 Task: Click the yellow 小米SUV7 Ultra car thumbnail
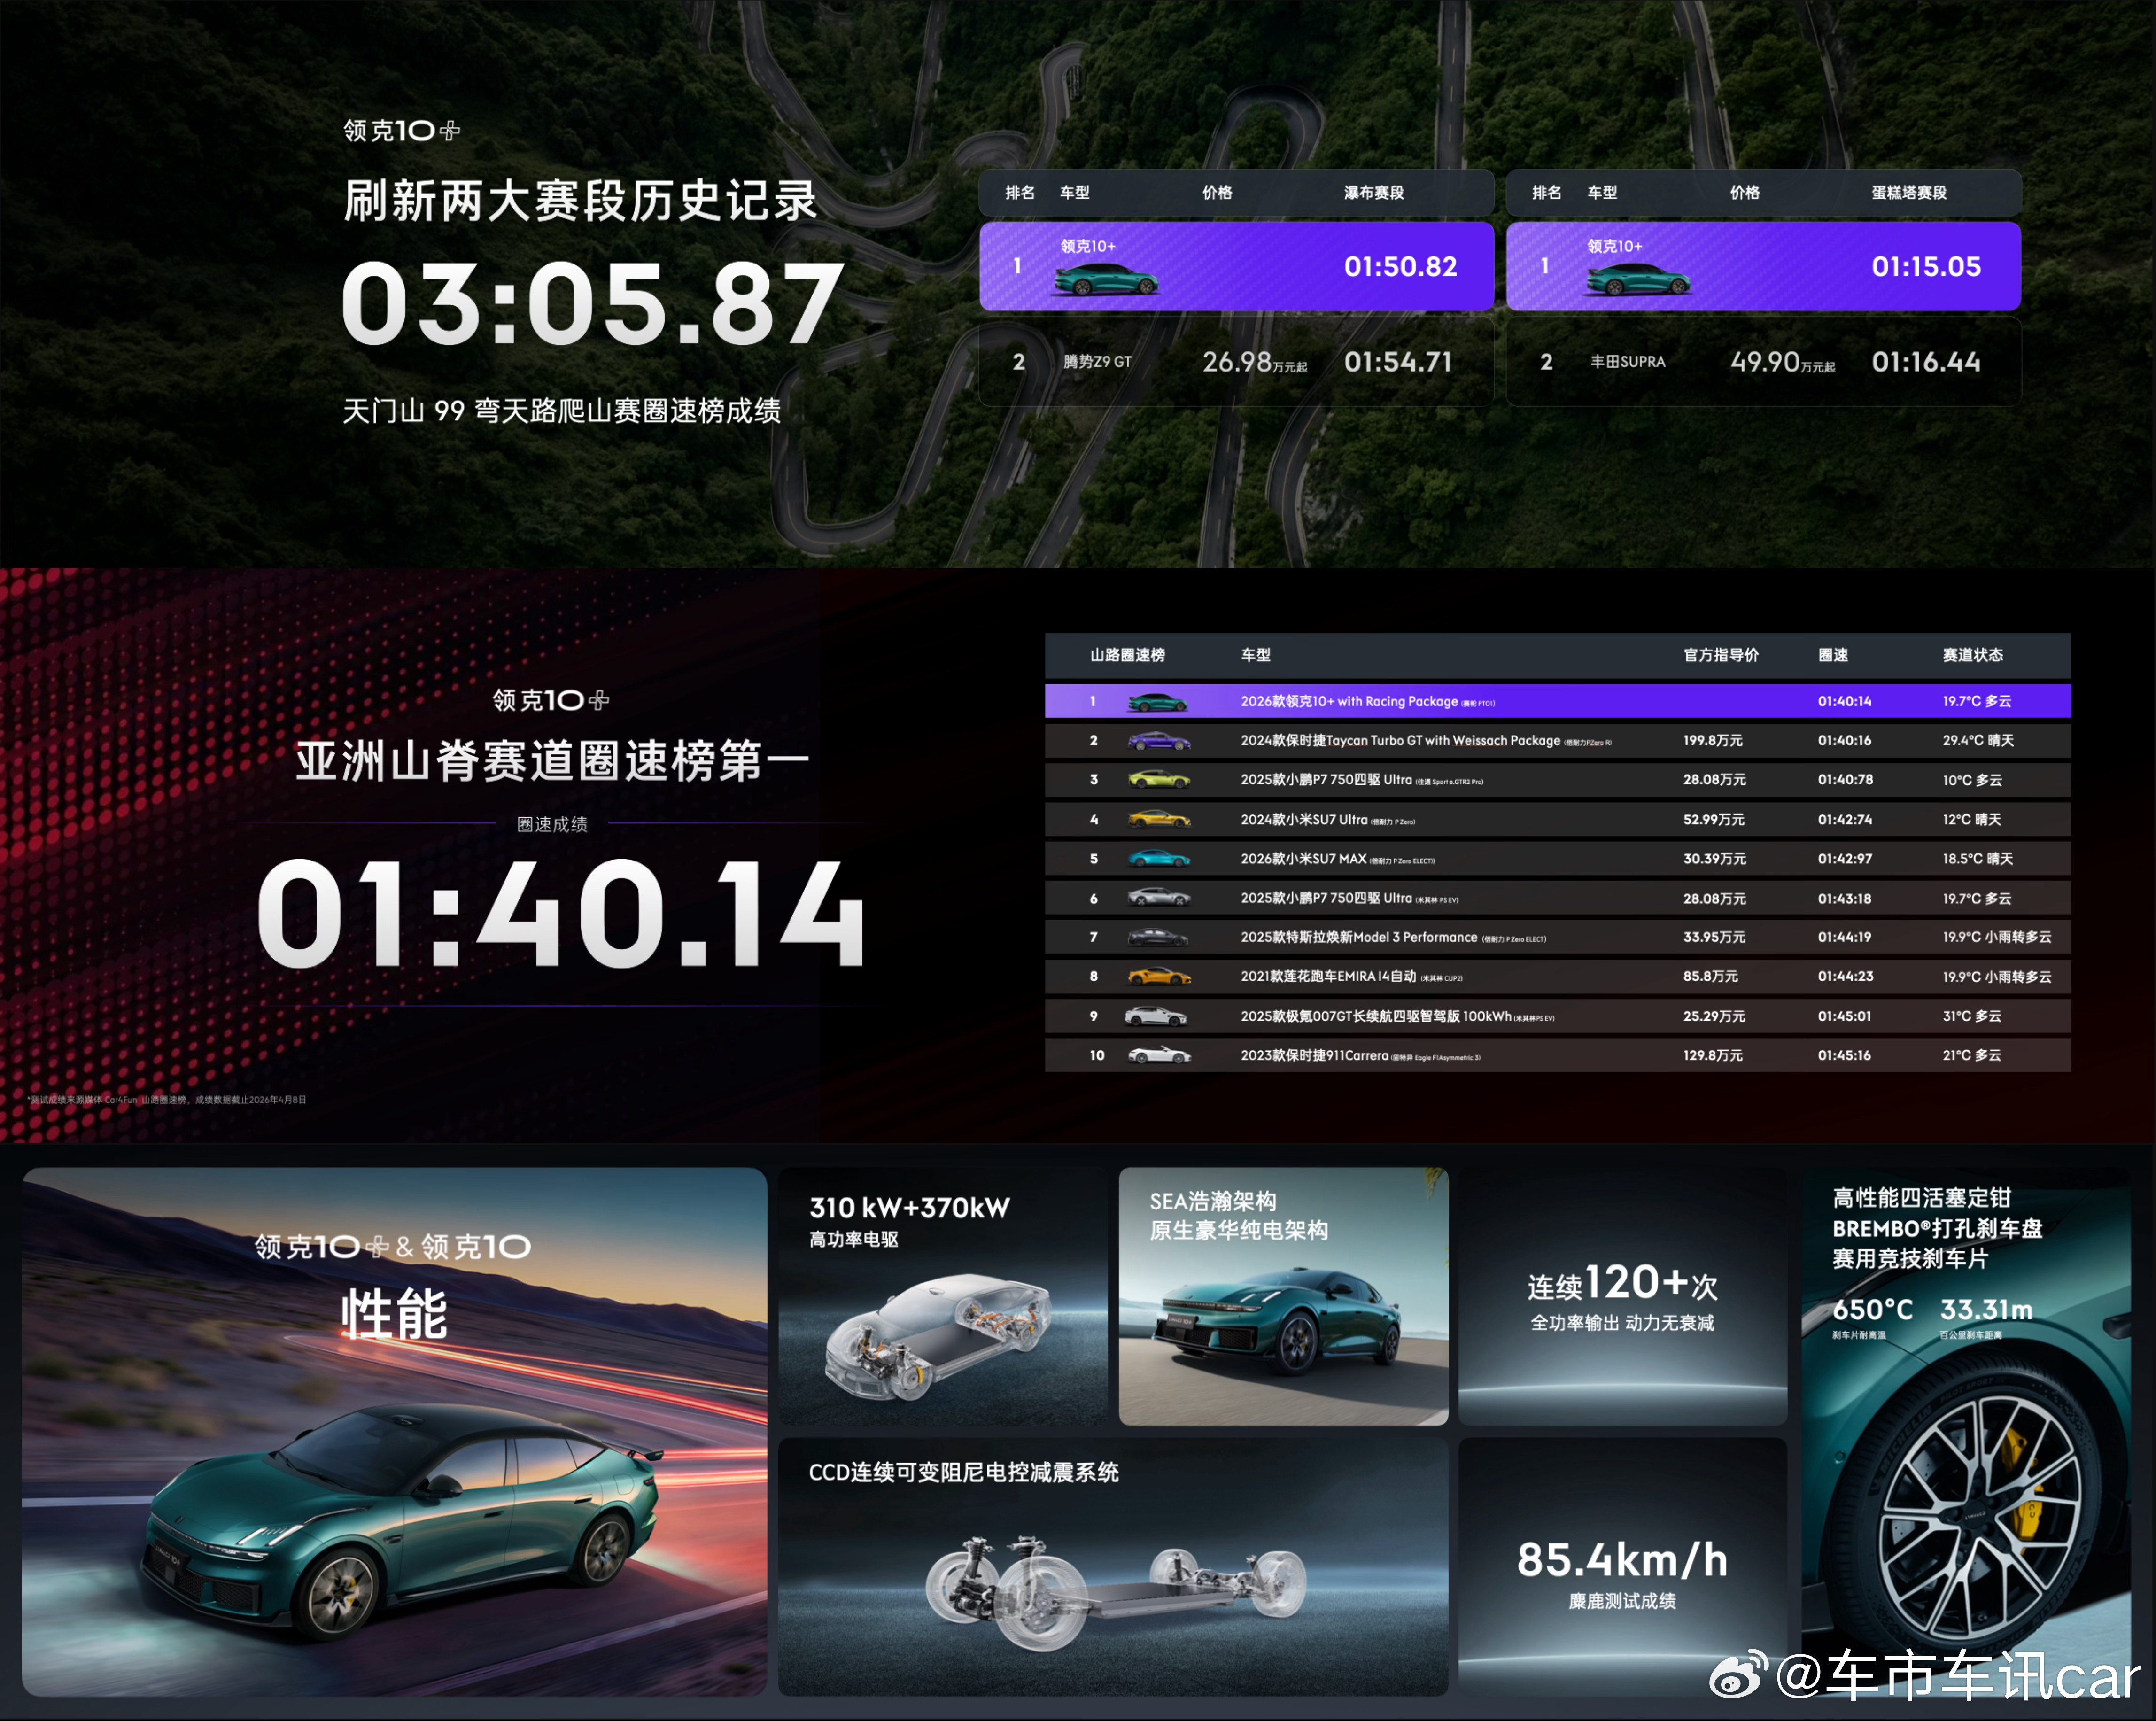pyautogui.click(x=1159, y=819)
